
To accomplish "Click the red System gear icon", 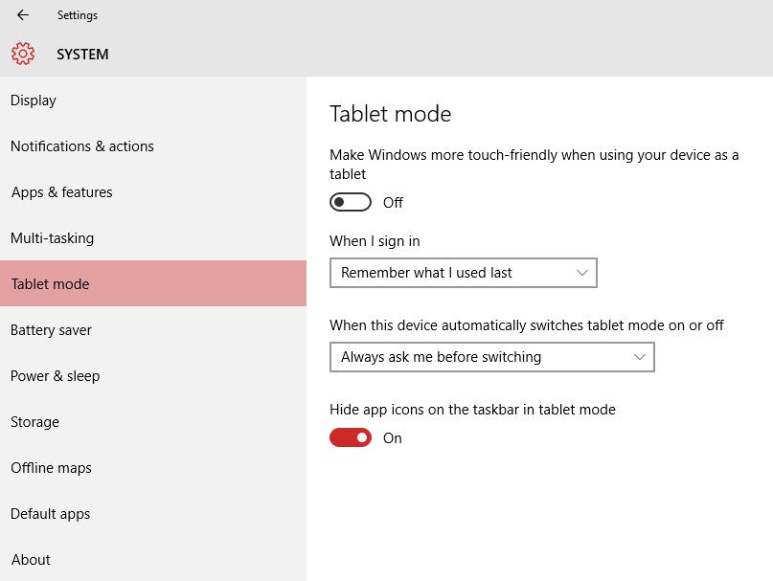I will 23,54.
